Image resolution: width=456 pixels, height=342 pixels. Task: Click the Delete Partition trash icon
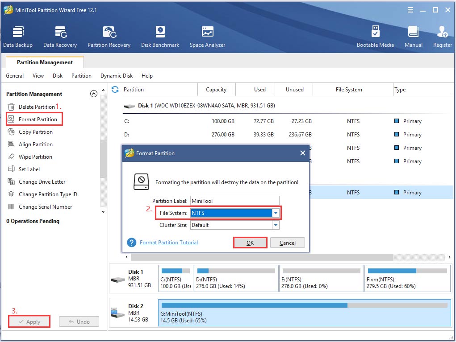click(x=11, y=107)
